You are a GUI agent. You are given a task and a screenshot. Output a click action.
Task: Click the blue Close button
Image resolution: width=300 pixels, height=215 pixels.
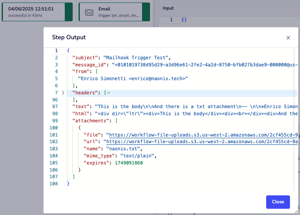click(278, 202)
